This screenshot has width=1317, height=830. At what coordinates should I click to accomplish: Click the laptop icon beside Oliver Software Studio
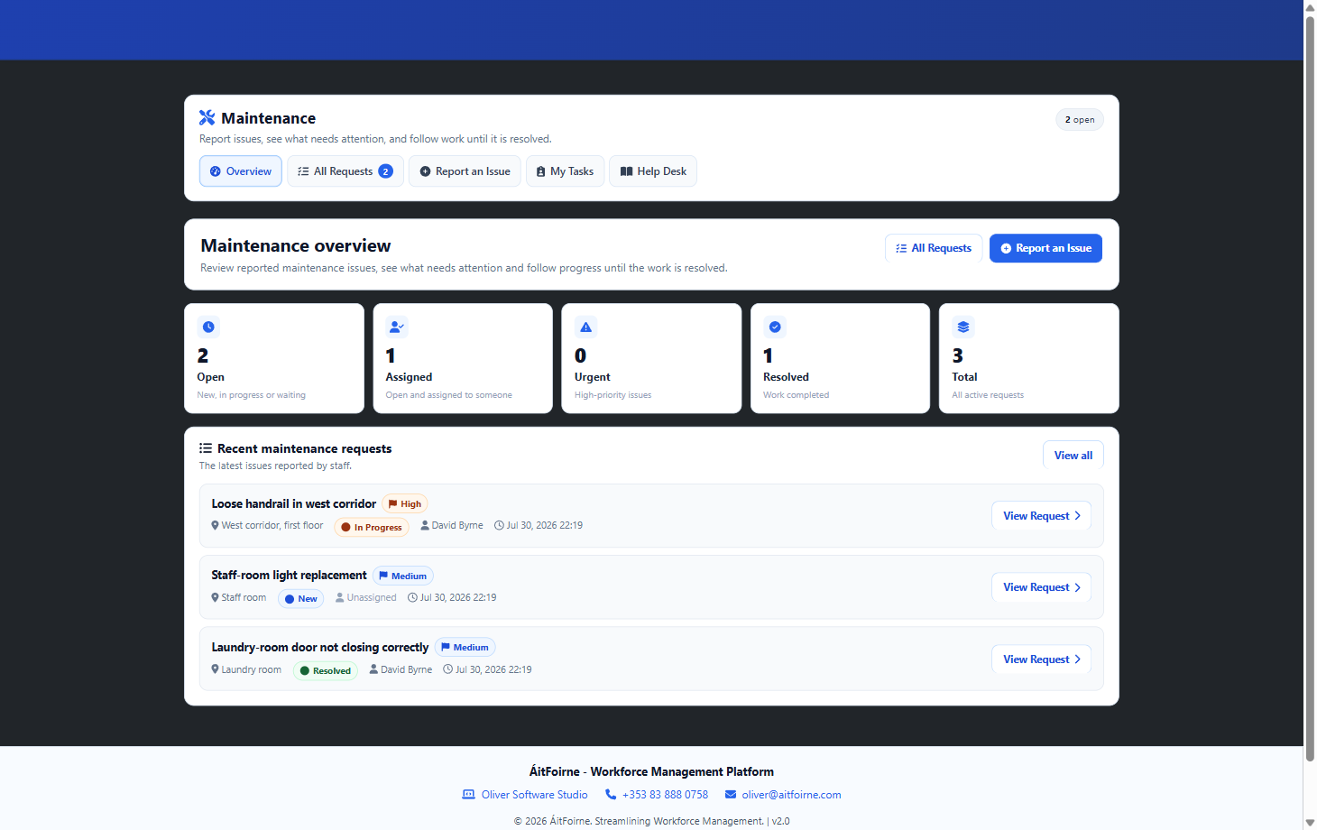click(x=468, y=795)
